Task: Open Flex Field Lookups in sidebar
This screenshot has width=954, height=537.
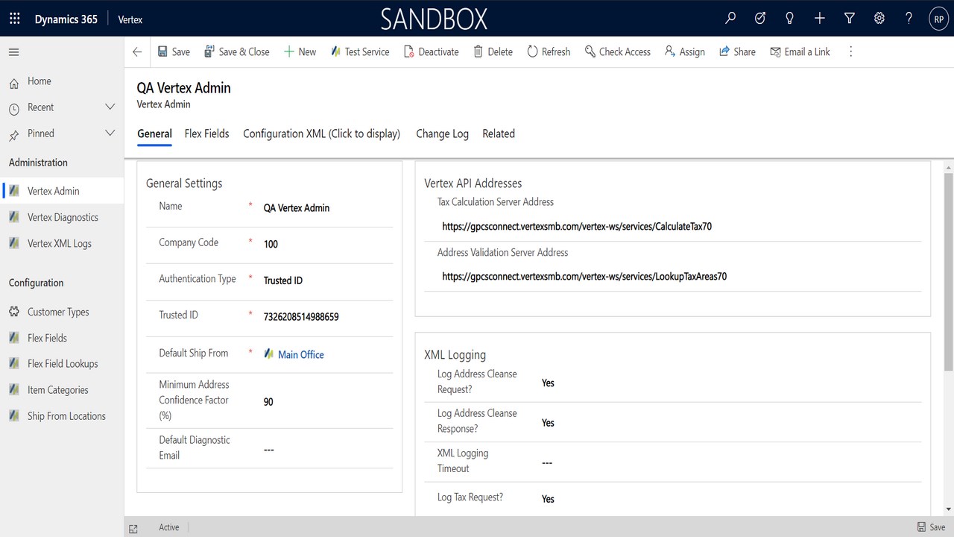Action: click(x=62, y=364)
